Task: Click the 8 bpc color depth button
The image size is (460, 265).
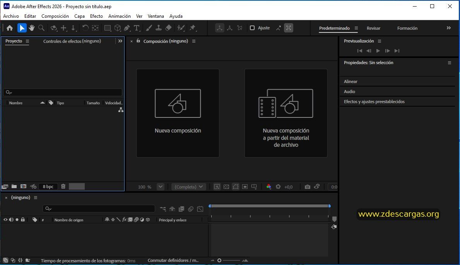Action: pos(48,187)
